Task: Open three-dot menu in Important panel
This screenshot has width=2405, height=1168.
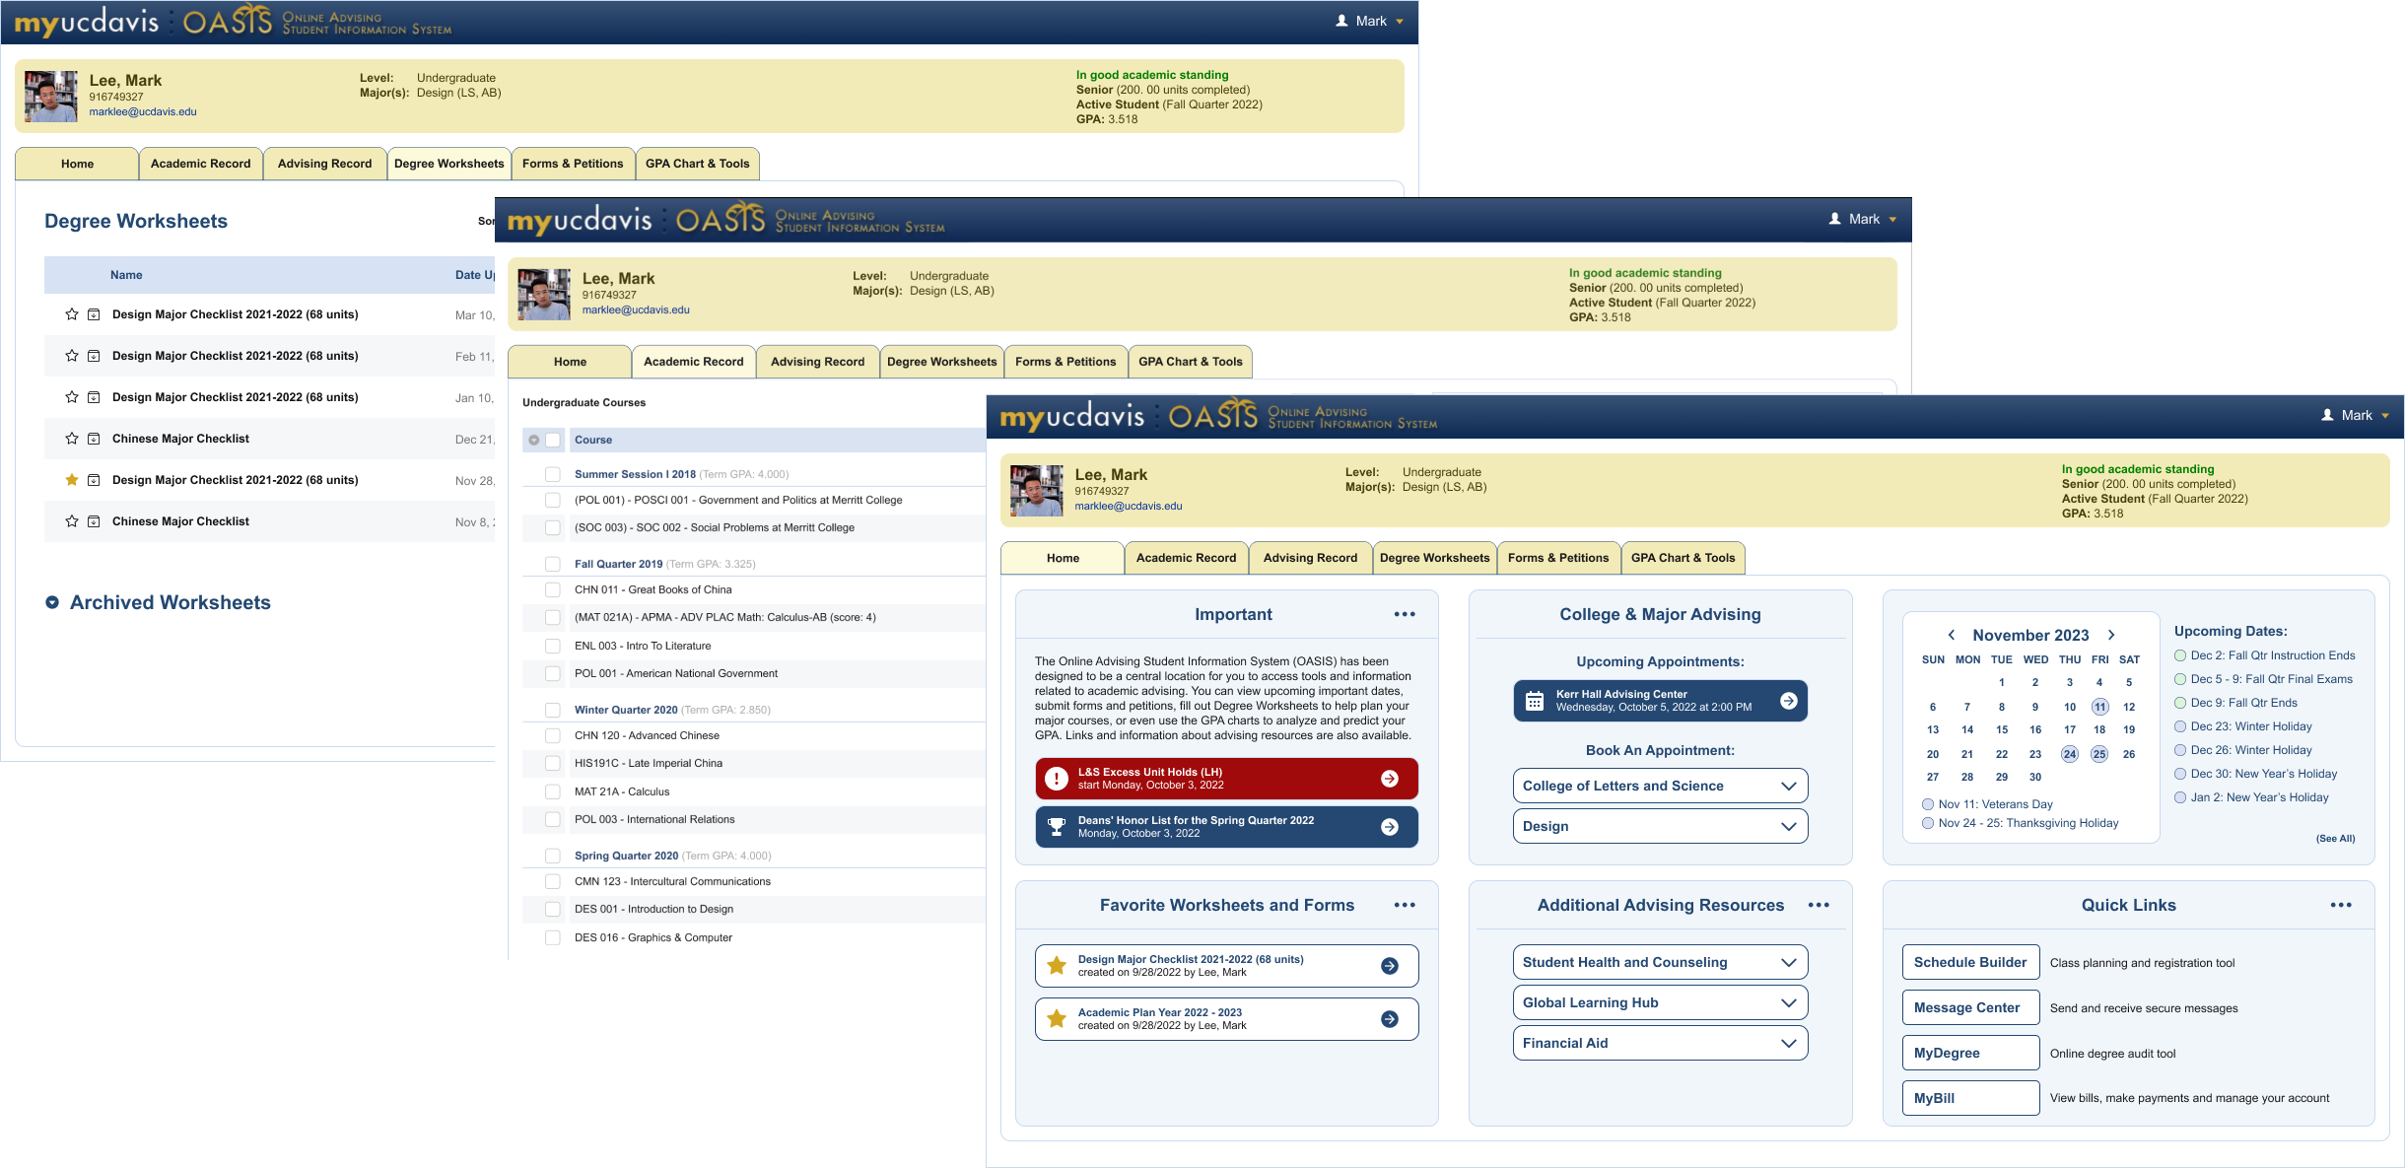Action: pos(1405,614)
